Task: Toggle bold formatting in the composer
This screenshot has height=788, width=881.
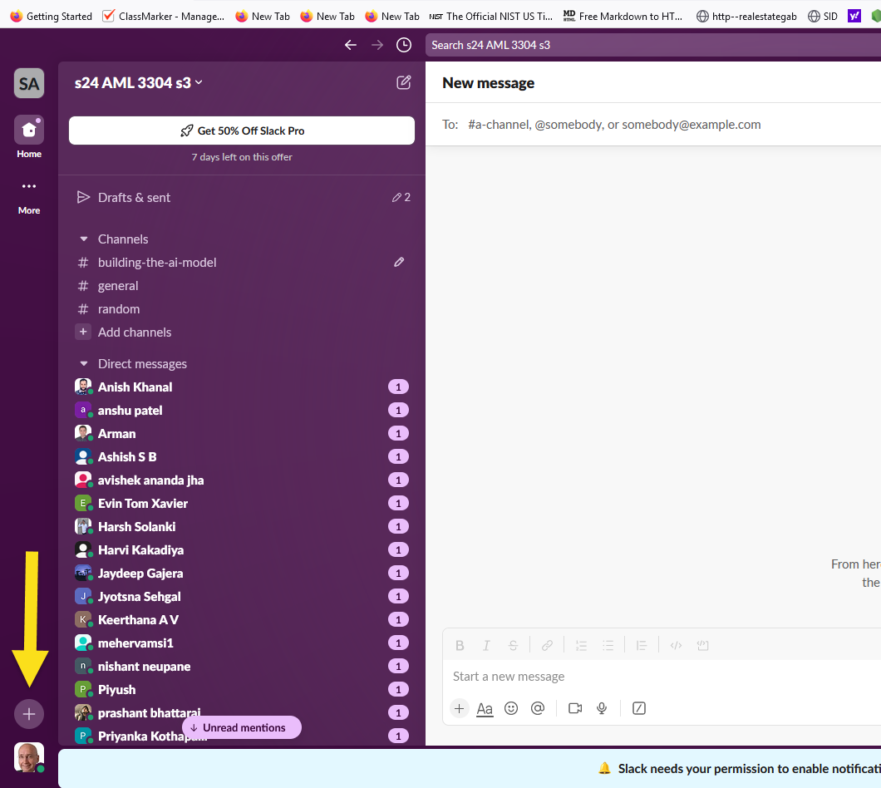Action: [460, 645]
